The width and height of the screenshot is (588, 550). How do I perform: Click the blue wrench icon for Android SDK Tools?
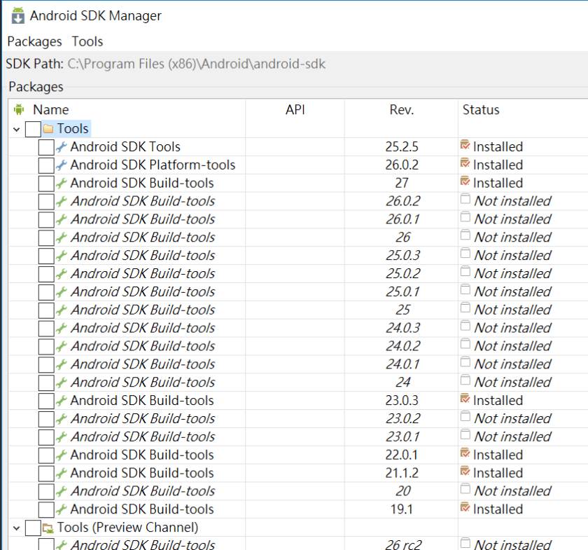(x=62, y=147)
